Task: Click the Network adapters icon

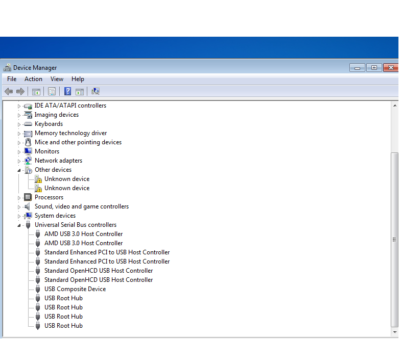Action: pyautogui.click(x=28, y=161)
